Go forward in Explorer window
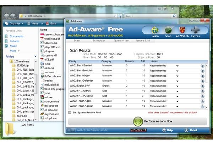The image size is (213, 142). 13,16
